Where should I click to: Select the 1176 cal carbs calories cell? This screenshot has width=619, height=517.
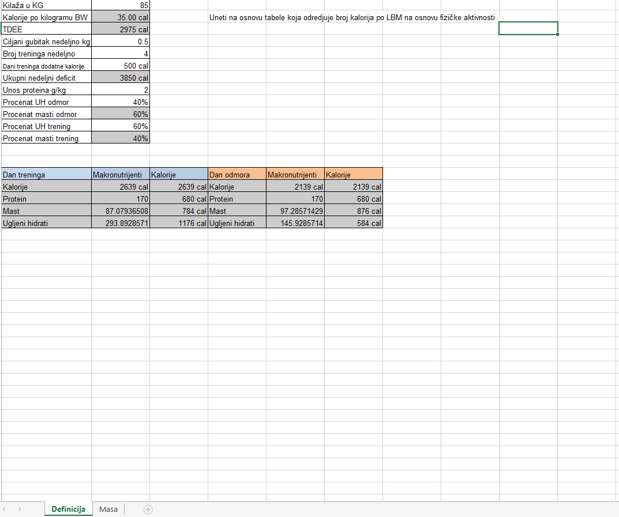pos(179,223)
